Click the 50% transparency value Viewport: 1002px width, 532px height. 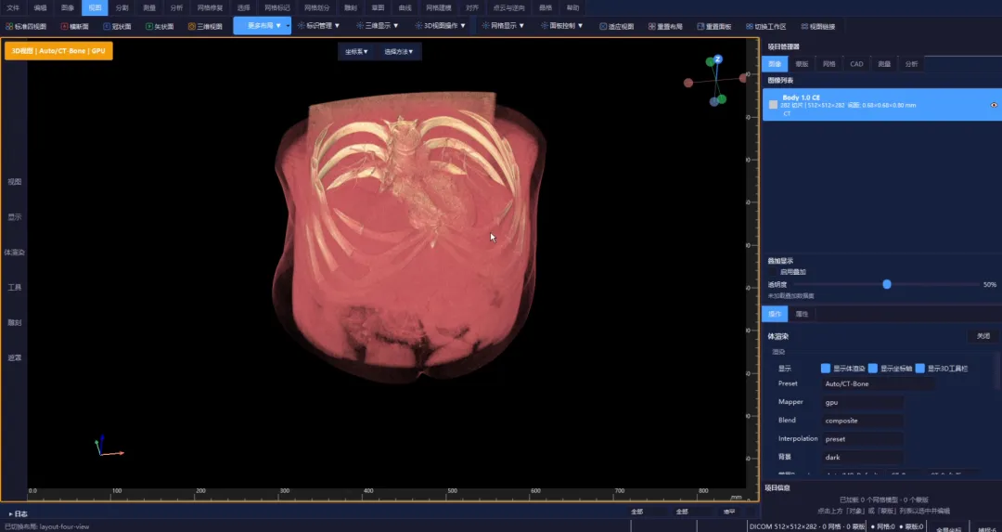(x=989, y=284)
